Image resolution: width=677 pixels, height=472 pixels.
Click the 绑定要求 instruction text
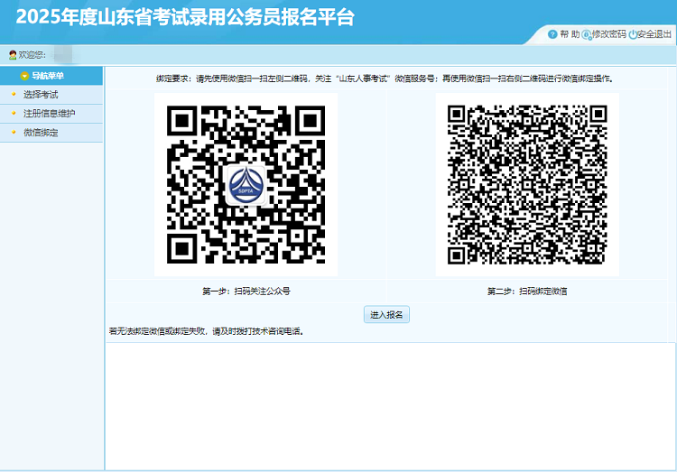(385, 79)
